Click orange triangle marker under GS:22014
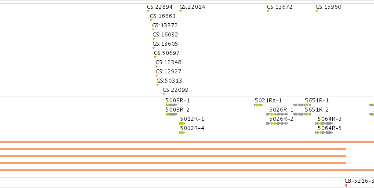The height and width of the screenshot is (188, 374). [181, 11]
